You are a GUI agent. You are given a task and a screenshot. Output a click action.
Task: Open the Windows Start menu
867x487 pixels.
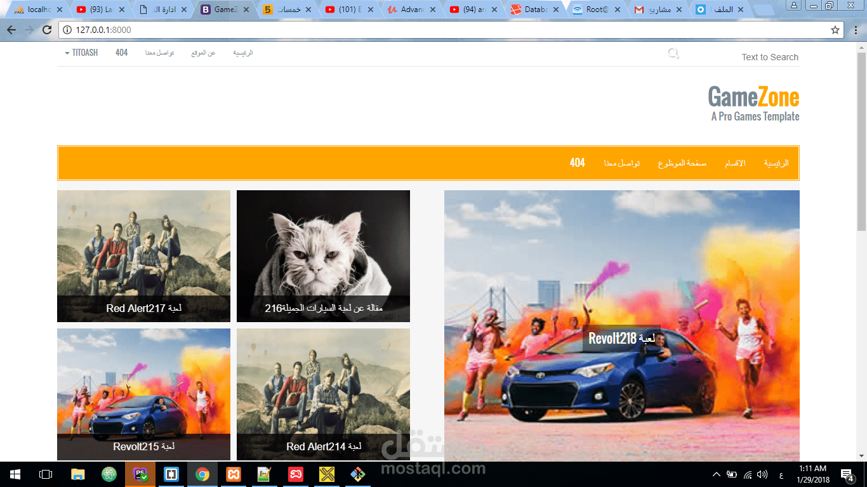click(15, 474)
